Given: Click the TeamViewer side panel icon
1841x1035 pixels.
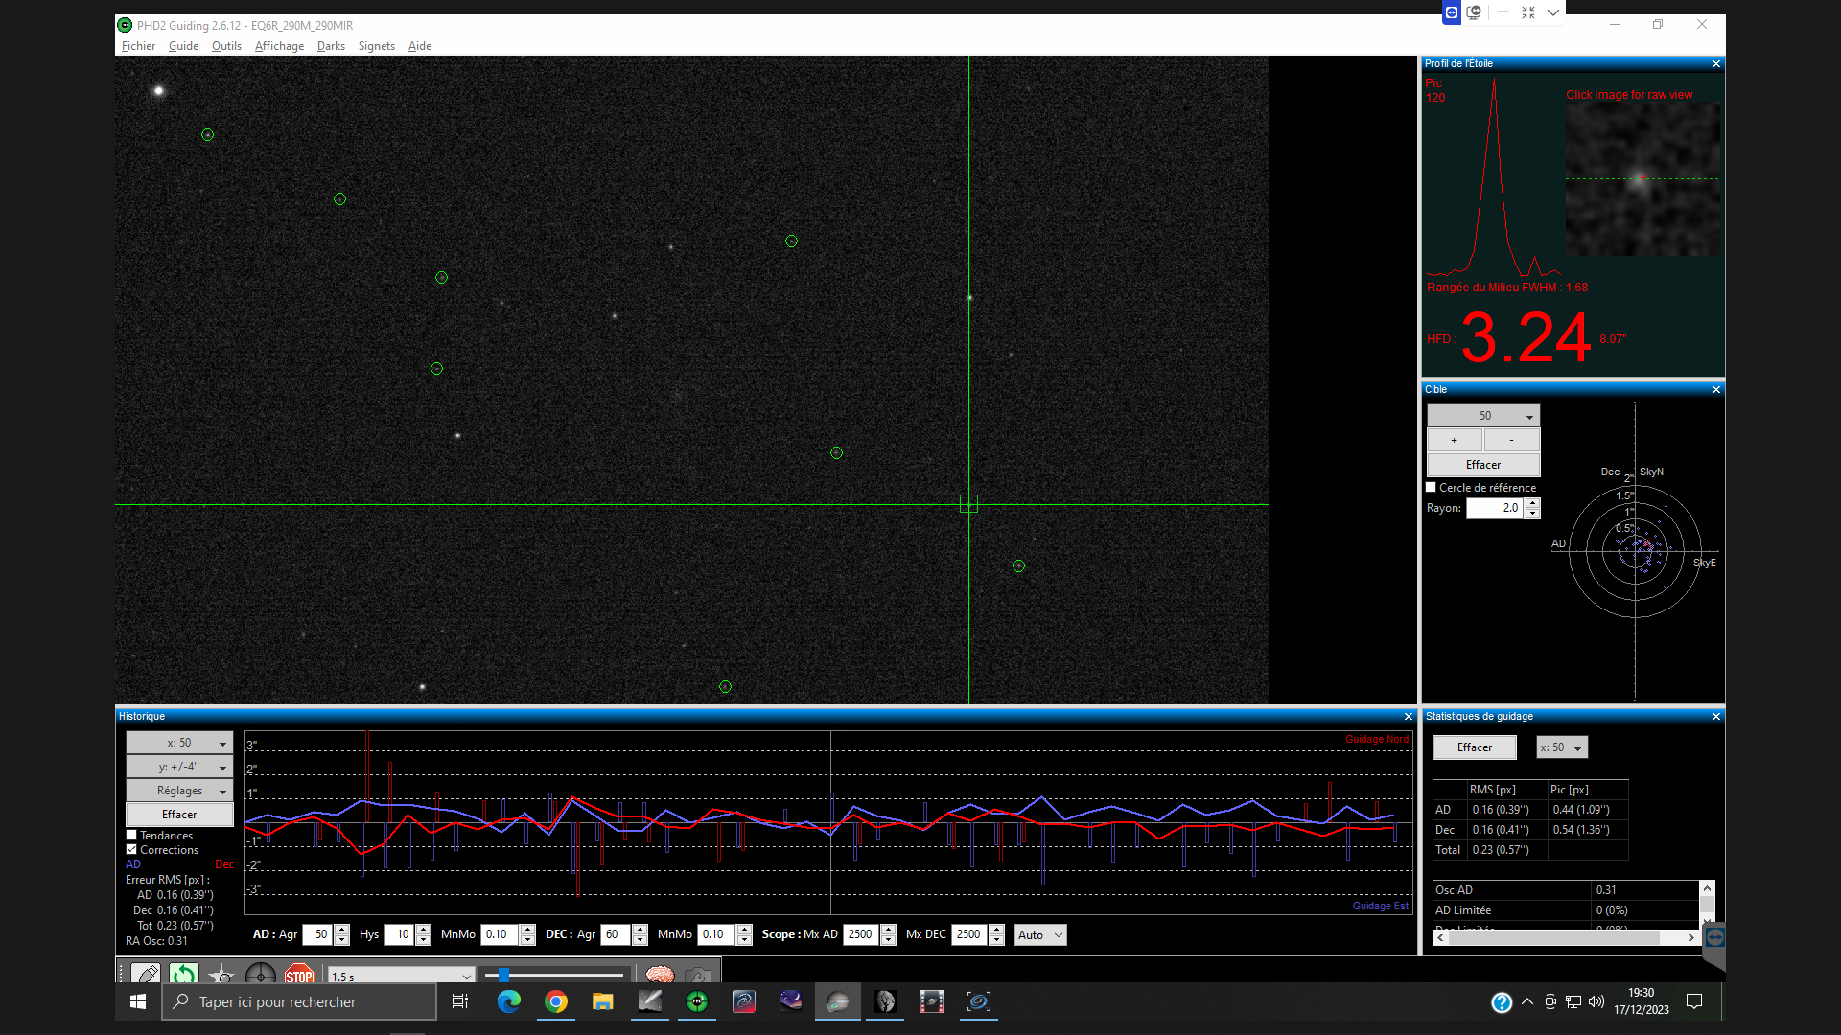Looking at the screenshot, I should pos(1715,937).
